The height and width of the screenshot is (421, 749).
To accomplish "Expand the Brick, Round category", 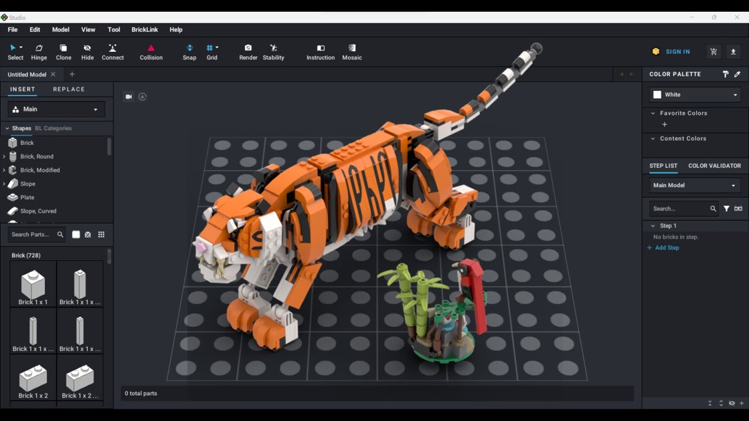I will tap(4, 157).
